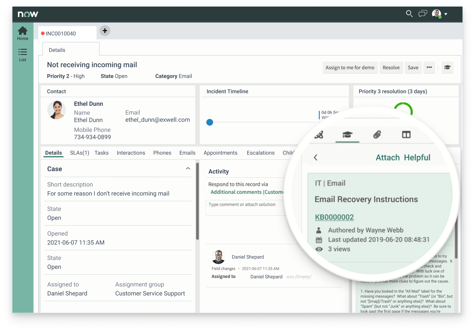
Task: Switch to the SLAs(1) tab
Action: pos(80,153)
